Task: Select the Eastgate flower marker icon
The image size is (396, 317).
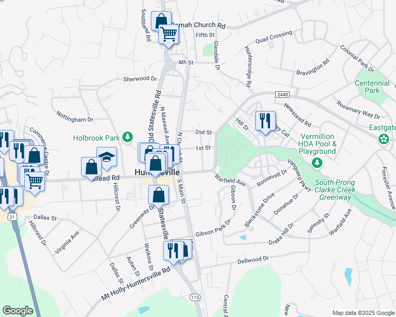Action: tap(384, 139)
